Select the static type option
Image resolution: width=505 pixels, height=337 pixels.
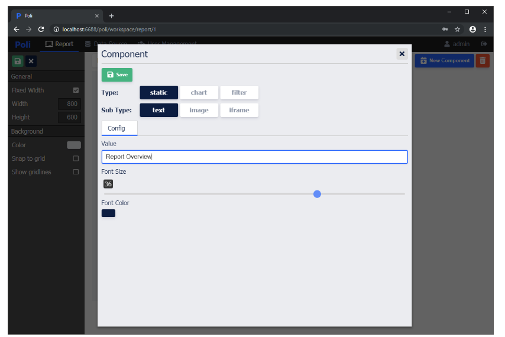point(158,92)
